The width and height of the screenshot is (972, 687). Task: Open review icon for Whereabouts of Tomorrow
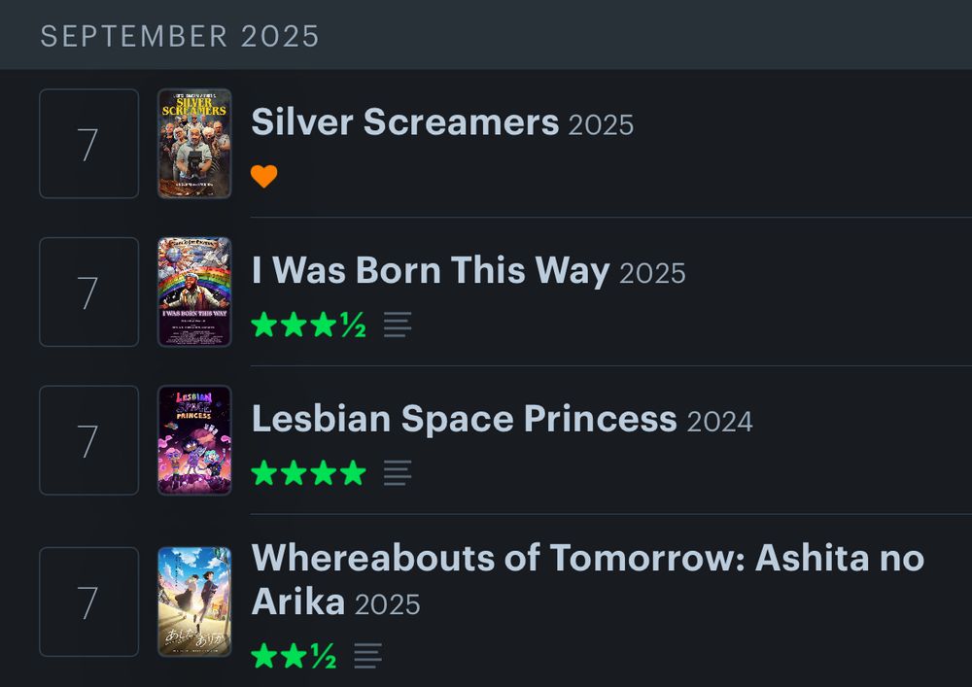(367, 656)
